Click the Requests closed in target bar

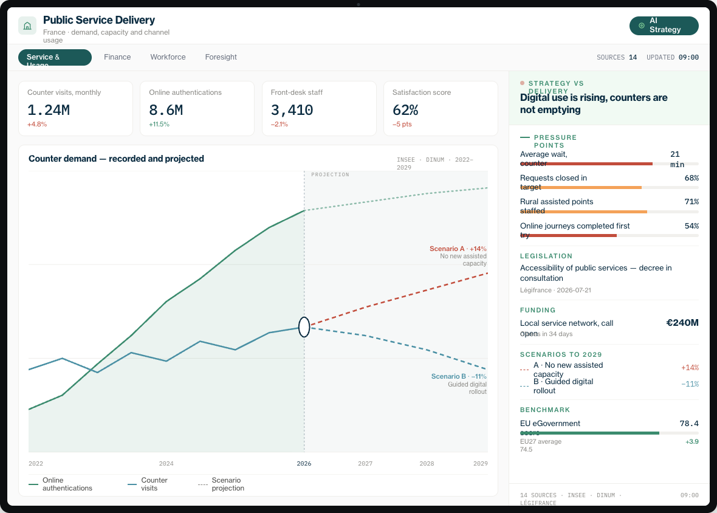[x=609, y=187]
